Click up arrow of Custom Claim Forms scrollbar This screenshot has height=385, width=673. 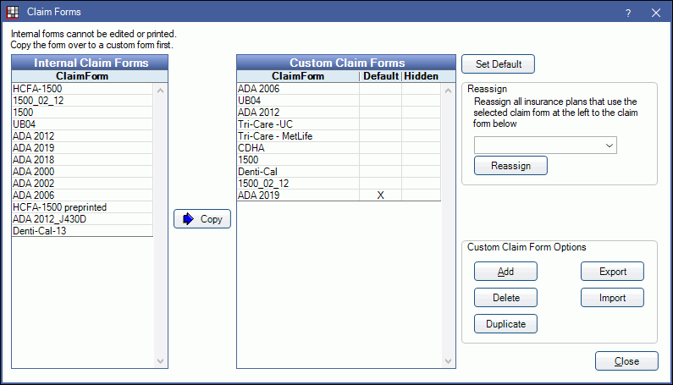448,91
